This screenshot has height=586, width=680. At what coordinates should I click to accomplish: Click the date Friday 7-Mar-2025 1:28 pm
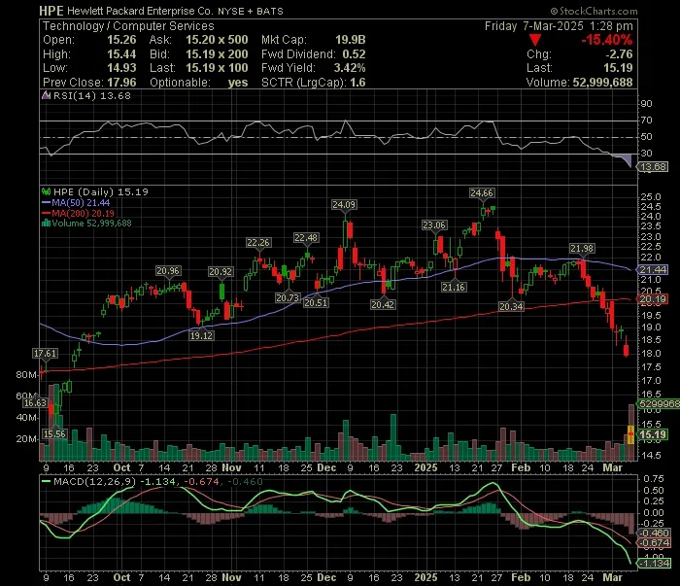(559, 26)
